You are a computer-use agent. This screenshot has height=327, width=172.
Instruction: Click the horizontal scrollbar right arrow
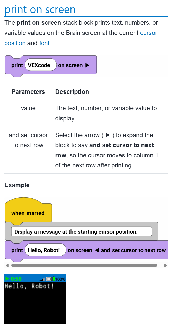(x=165, y=265)
